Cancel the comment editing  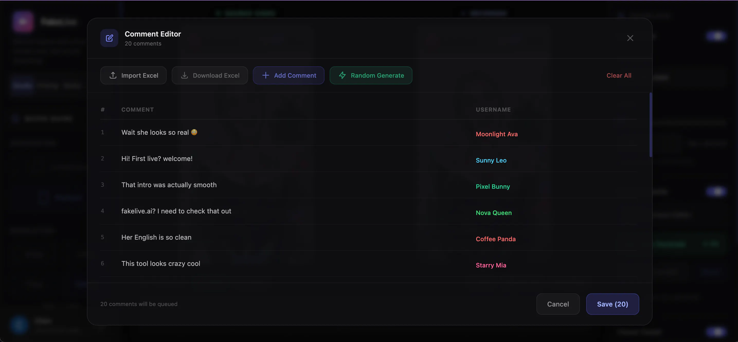point(558,304)
